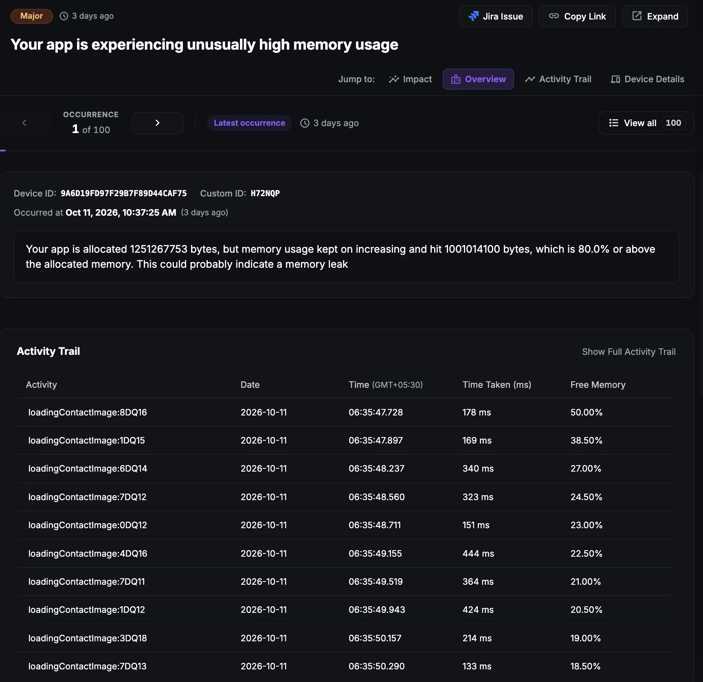Click the clock icon beside Latest occurrence
The image size is (703, 682).
click(305, 123)
